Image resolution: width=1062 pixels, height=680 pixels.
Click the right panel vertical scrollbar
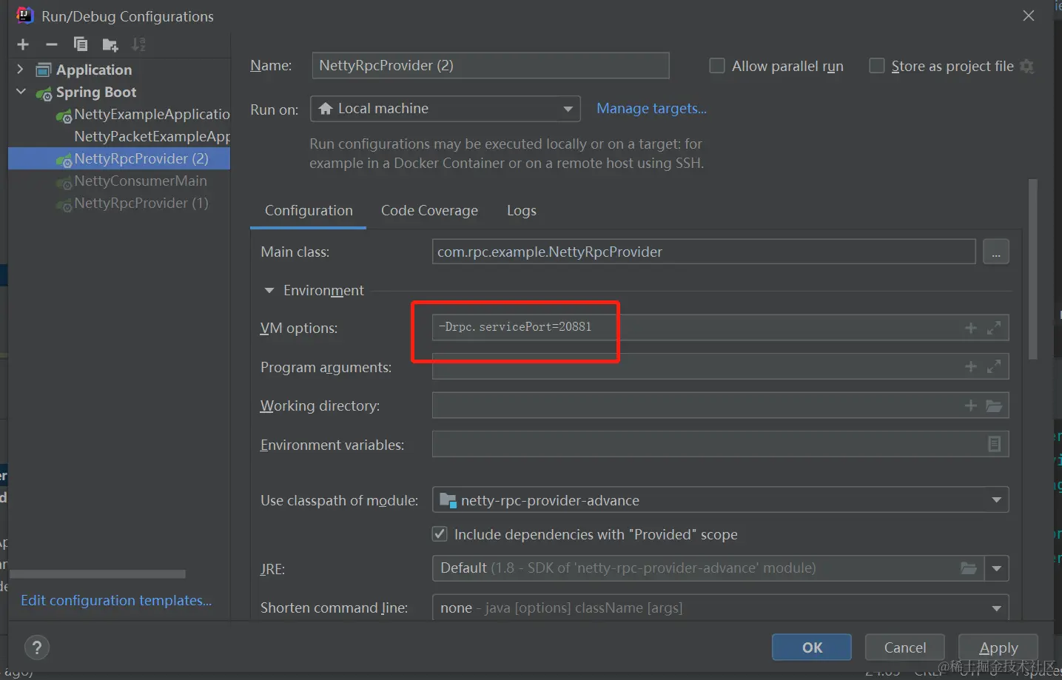click(x=1032, y=270)
